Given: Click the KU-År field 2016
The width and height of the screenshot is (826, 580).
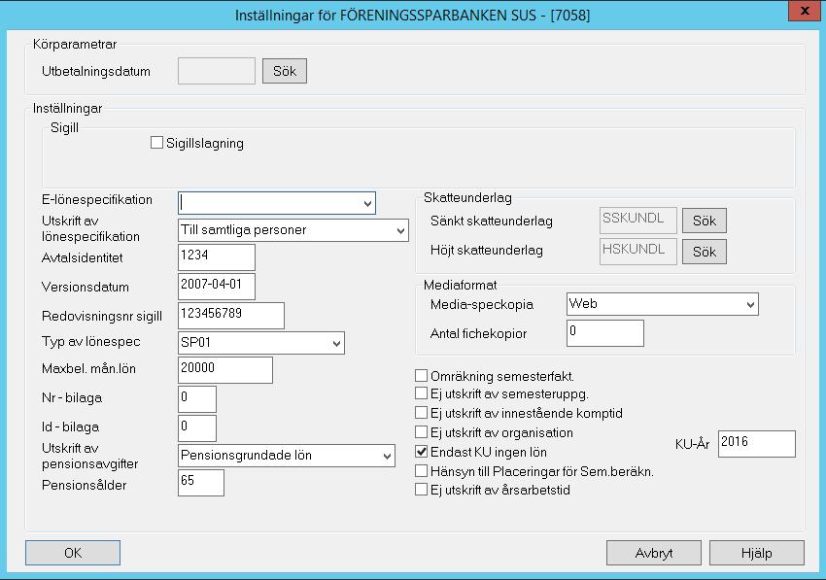Looking at the screenshot, I should 757,444.
